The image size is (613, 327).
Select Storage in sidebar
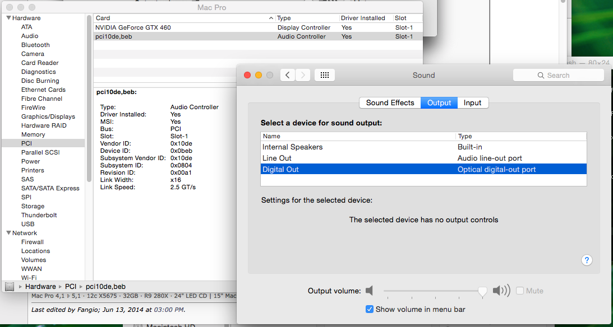pos(33,207)
